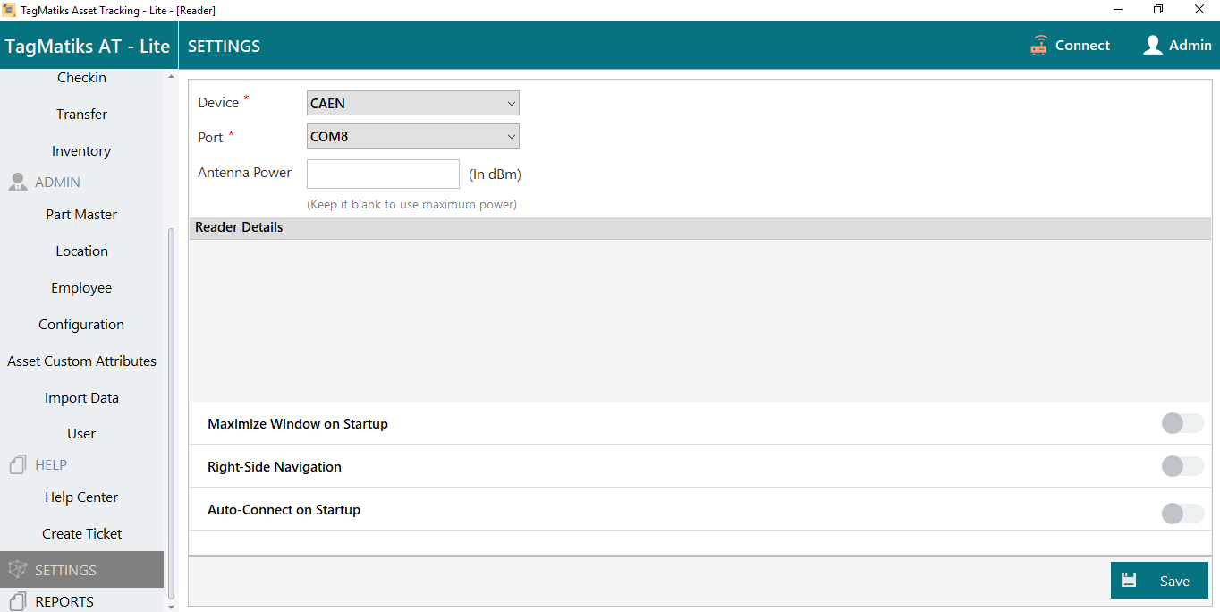The image size is (1220, 612).
Task: Click the Save floppy disk icon
Action: tap(1129, 580)
